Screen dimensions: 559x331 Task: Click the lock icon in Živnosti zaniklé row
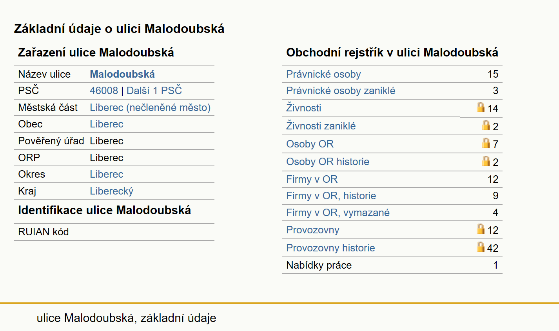[x=486, y=125]
